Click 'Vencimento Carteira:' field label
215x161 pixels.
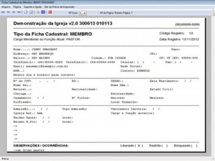click(x=129, y=109)
